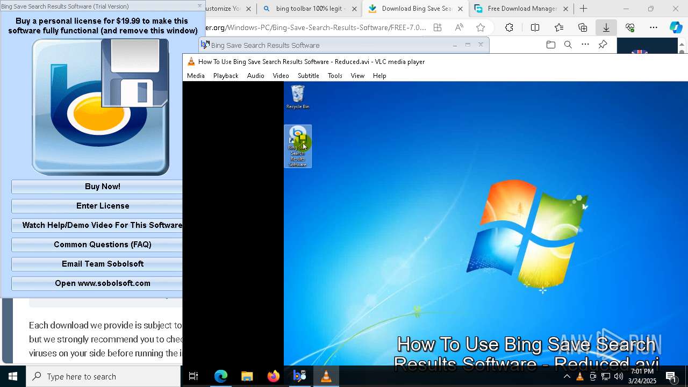Image resolution: width=688 pixels, height=387 pixels.
Task: Open Firefox from taskbar
Action: tap(273, 376)
